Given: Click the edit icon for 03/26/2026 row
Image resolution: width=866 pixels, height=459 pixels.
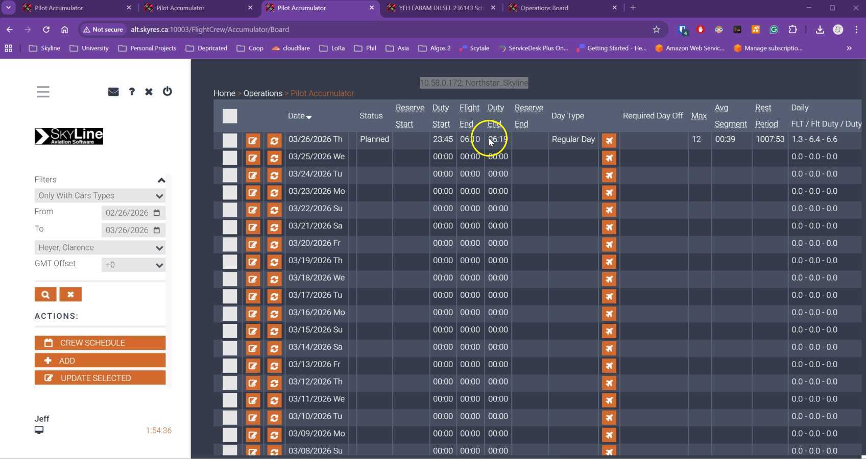Looking at the screenshot, I should click(x=253, y=141).
